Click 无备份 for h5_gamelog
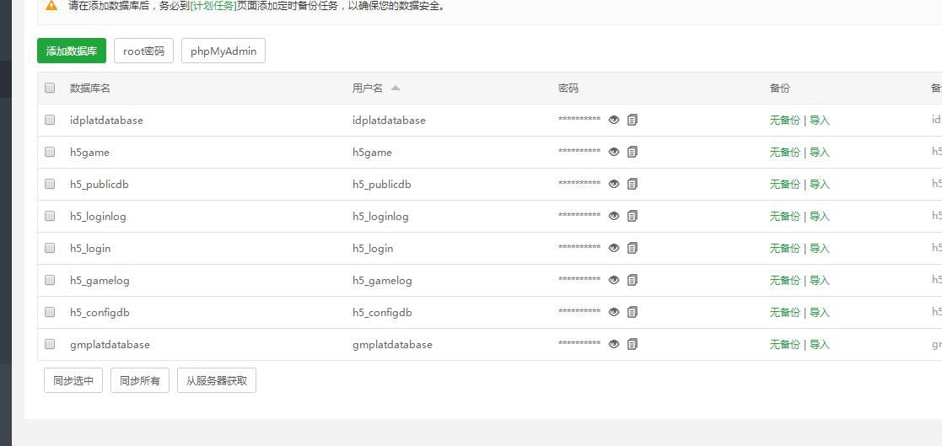This screenshot has width=942, height=446. 784,280
